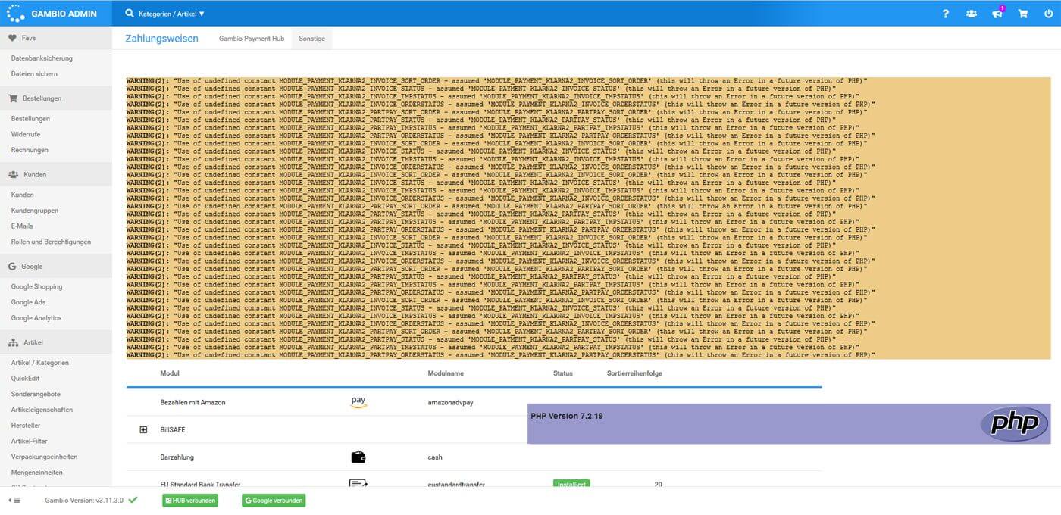
Task: Click the Amazon Pay logo
Action: 358,402
